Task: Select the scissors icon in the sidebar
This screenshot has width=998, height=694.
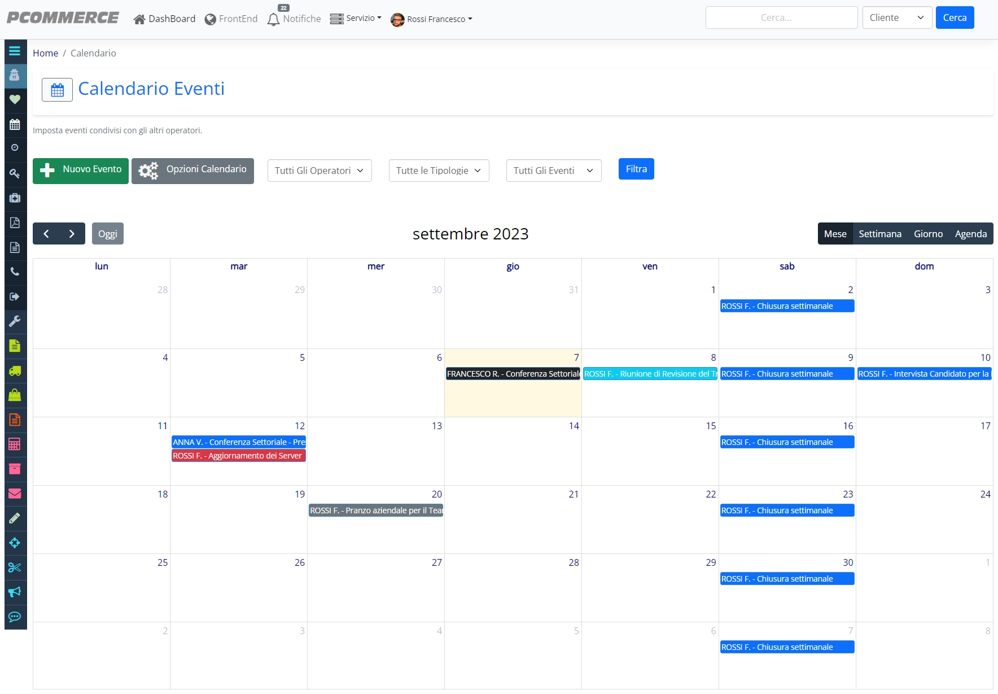Action: tap(15, 568)
